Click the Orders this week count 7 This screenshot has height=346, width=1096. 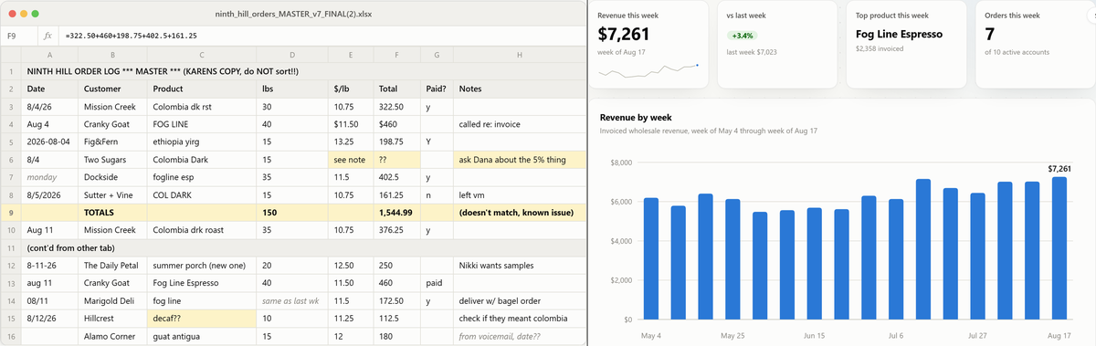click(989, 35)
